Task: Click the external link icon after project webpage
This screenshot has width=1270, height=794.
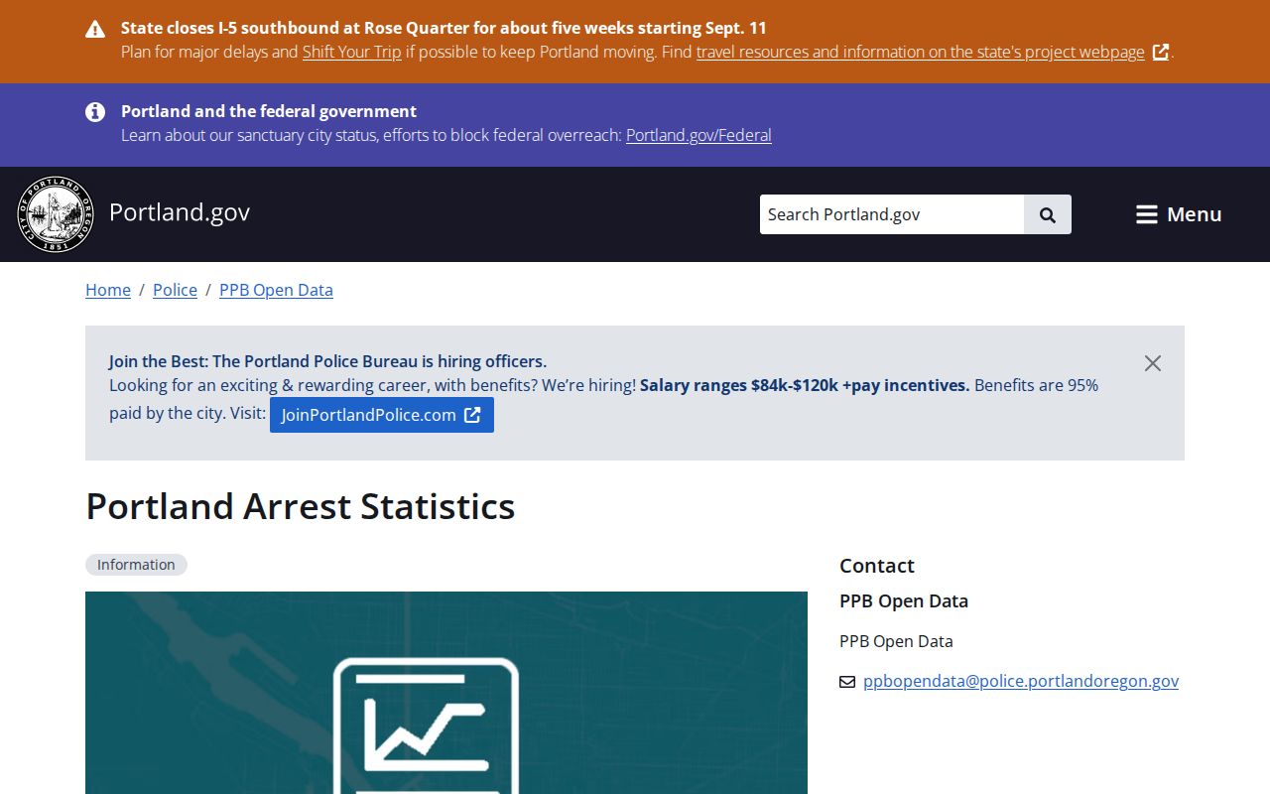Action: (1161, 52)
